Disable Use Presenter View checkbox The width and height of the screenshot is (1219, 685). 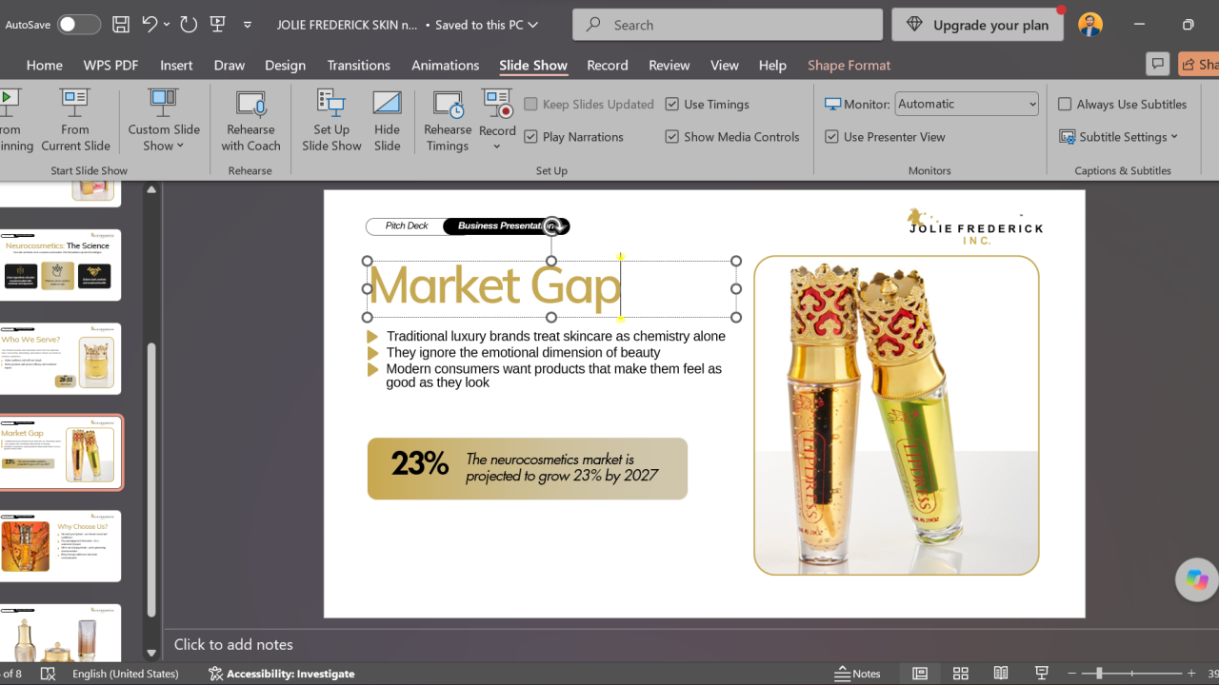tap(832, 137)
